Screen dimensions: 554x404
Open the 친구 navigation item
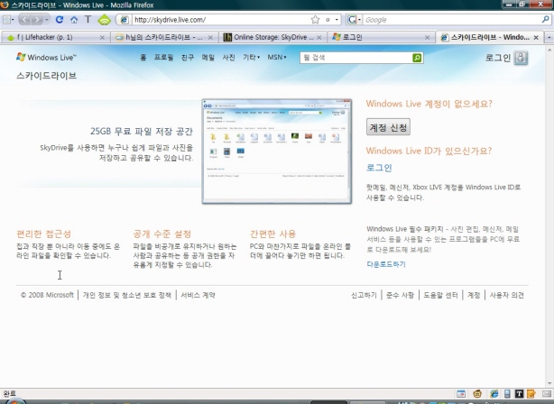coord(188,57)
